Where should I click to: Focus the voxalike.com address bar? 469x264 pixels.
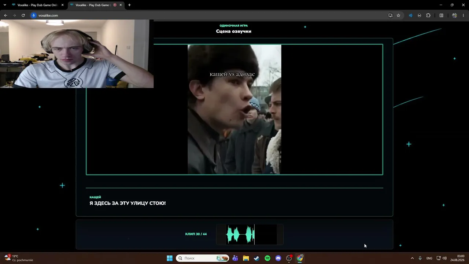point(209,15)
